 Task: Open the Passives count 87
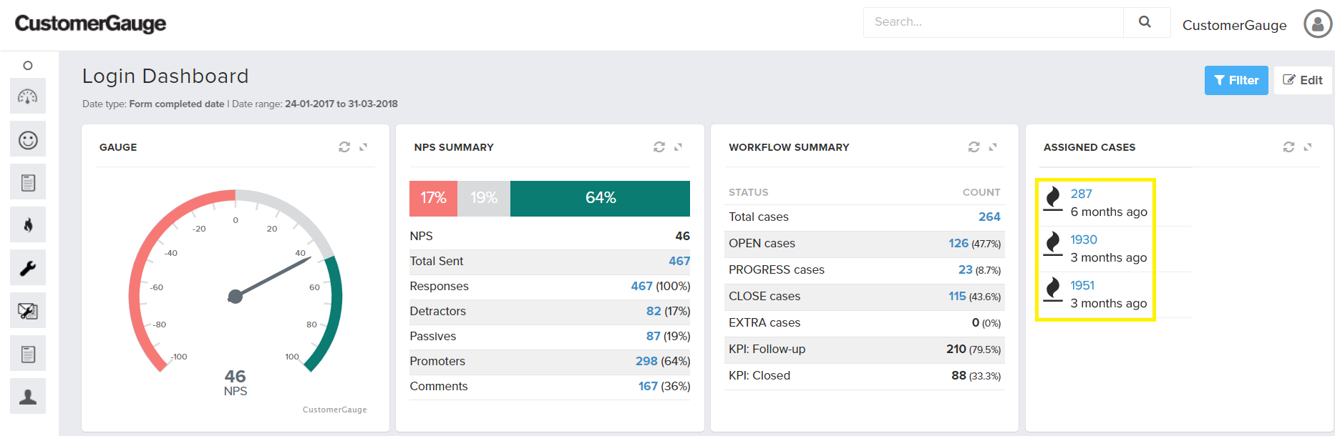pos(654,336)
